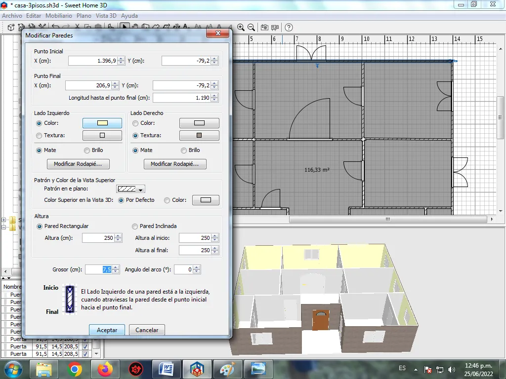Viewport: 506px width, 379px height.
Task: Expand the catalog tree node with plus sign
Action: pyautogui.click(x=4, y=220)
